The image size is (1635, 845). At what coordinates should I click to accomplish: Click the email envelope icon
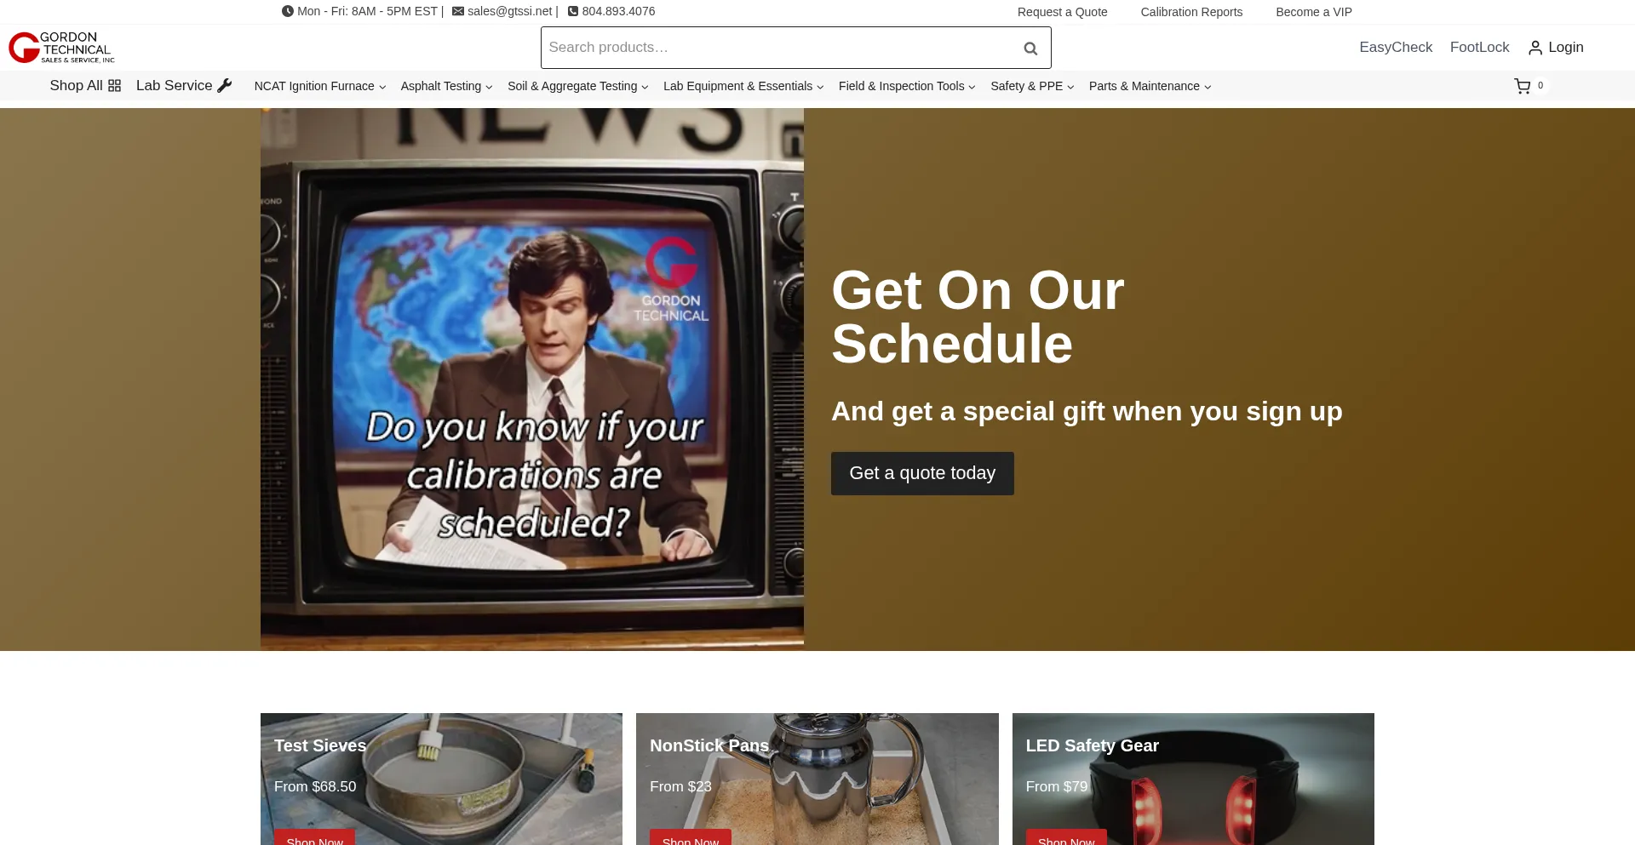pyautogui.click(x=458, y=11)
